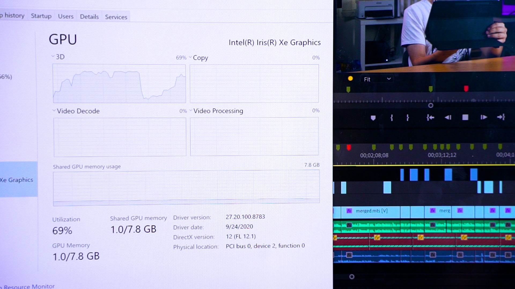The height and width of the screenshot is (289, 515).
Task: Stop playback in the program monitor
Action: point(465,117)
